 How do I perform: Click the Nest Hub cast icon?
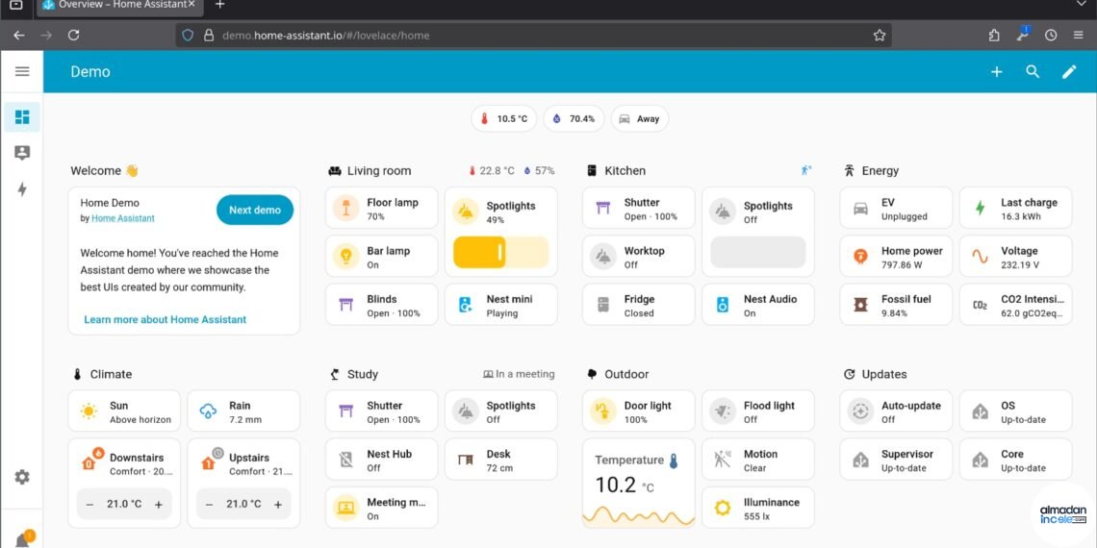pyautogui.click(x=345, y=460)
